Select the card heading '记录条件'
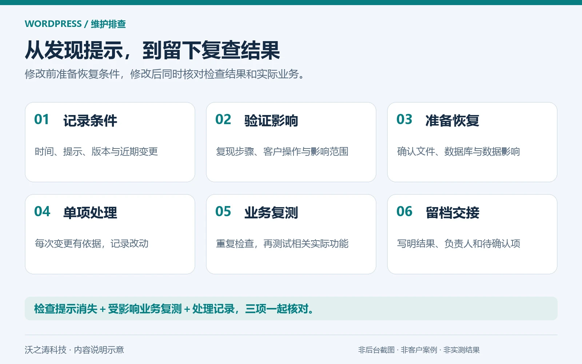 90,120
